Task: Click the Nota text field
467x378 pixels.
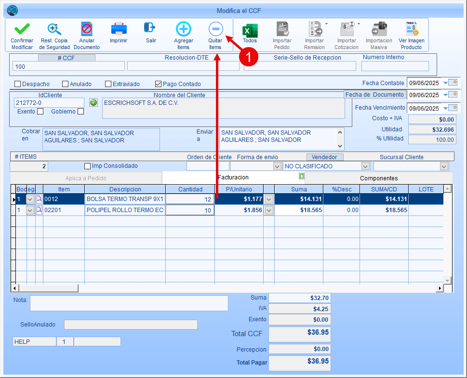Action: 129,303
